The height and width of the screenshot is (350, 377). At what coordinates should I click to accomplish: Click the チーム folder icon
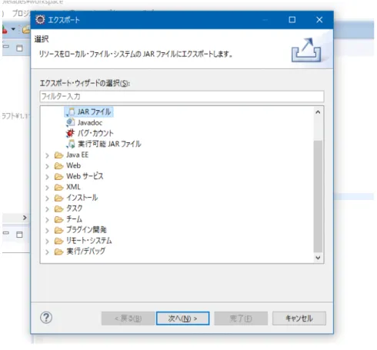pyautogui.click(x=58, y=219)
